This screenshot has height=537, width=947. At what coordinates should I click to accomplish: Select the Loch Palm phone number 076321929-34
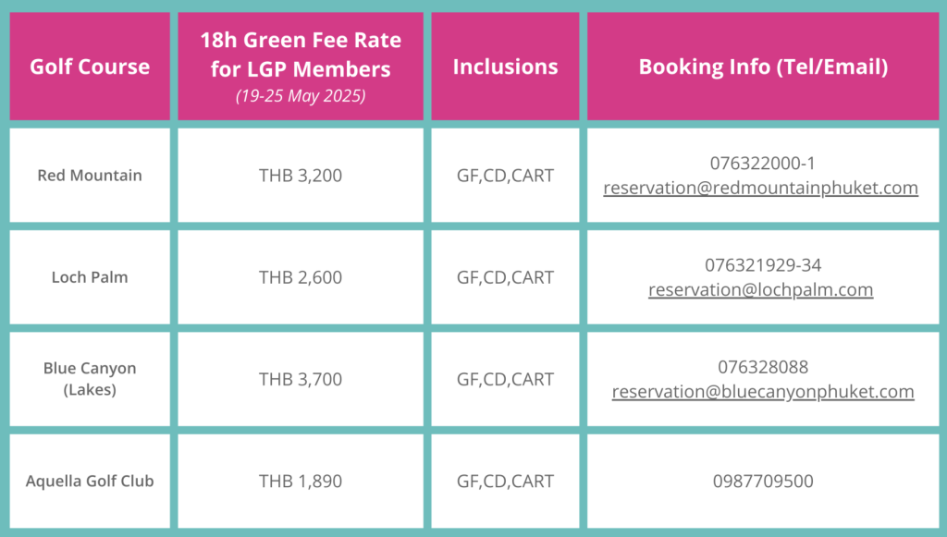coord(763,265)
